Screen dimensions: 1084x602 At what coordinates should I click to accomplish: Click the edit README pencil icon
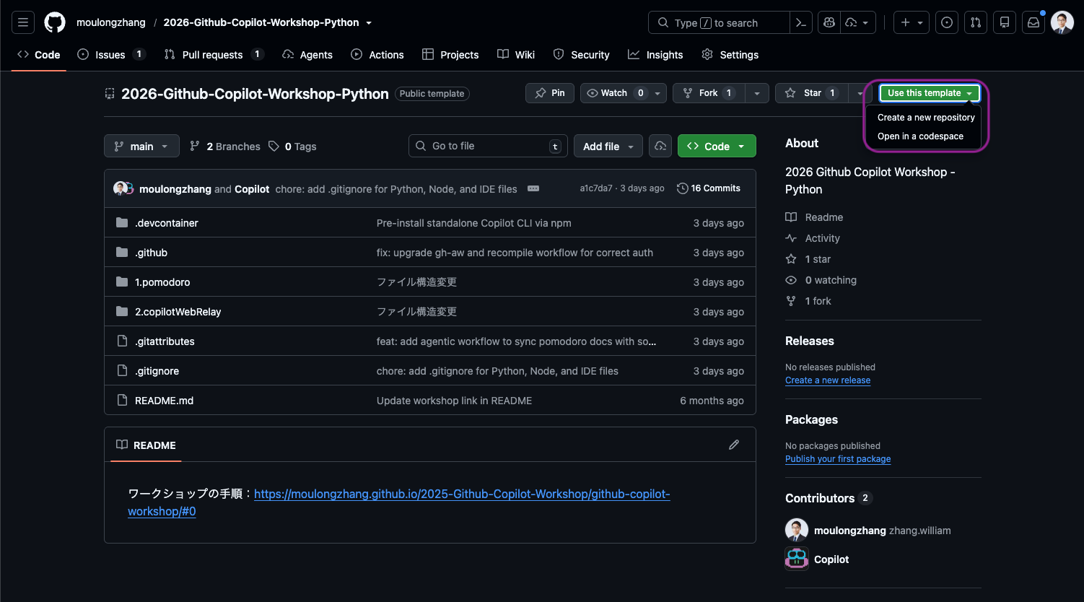click(734, 445)
